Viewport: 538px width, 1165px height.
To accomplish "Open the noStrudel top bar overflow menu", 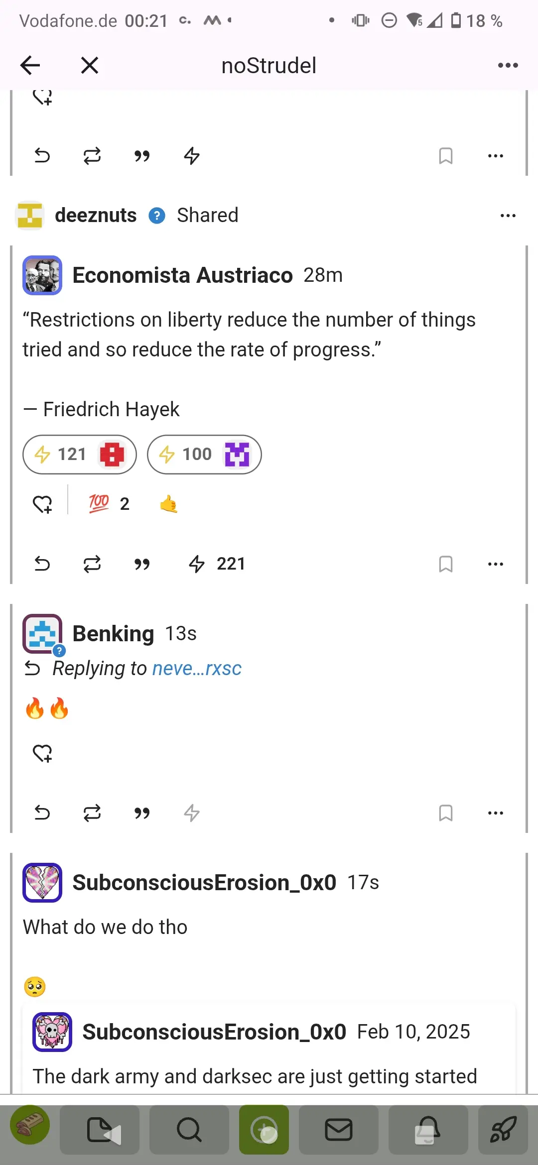I will [x=508, y=65].
